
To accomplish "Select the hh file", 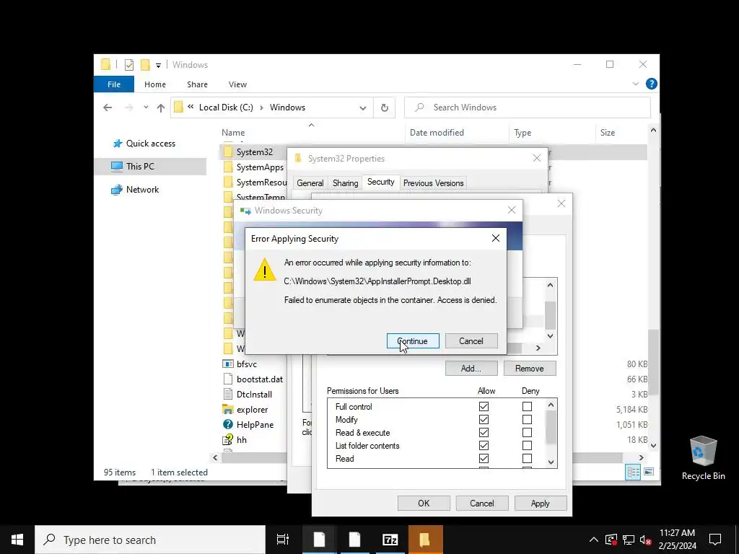I will (x=241, y=439).
